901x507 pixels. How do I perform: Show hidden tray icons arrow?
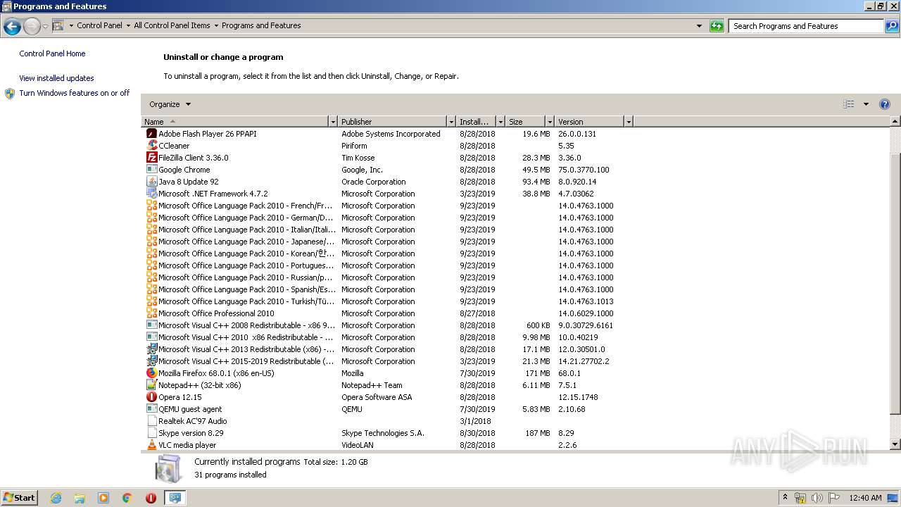(786, 498)
